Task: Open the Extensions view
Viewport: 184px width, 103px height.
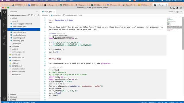Action: point(4,37)
